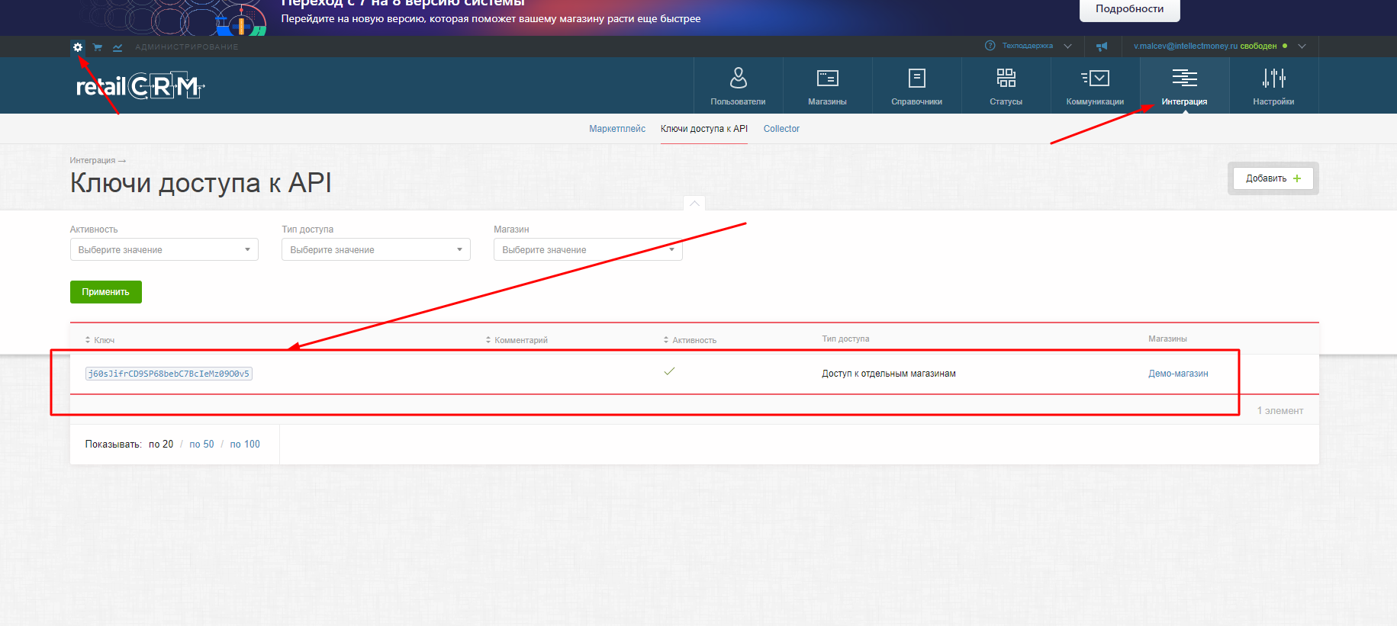Click the Добавить add key button
This screenshot has width=1397, height=626.
[x=1273, y=178]
